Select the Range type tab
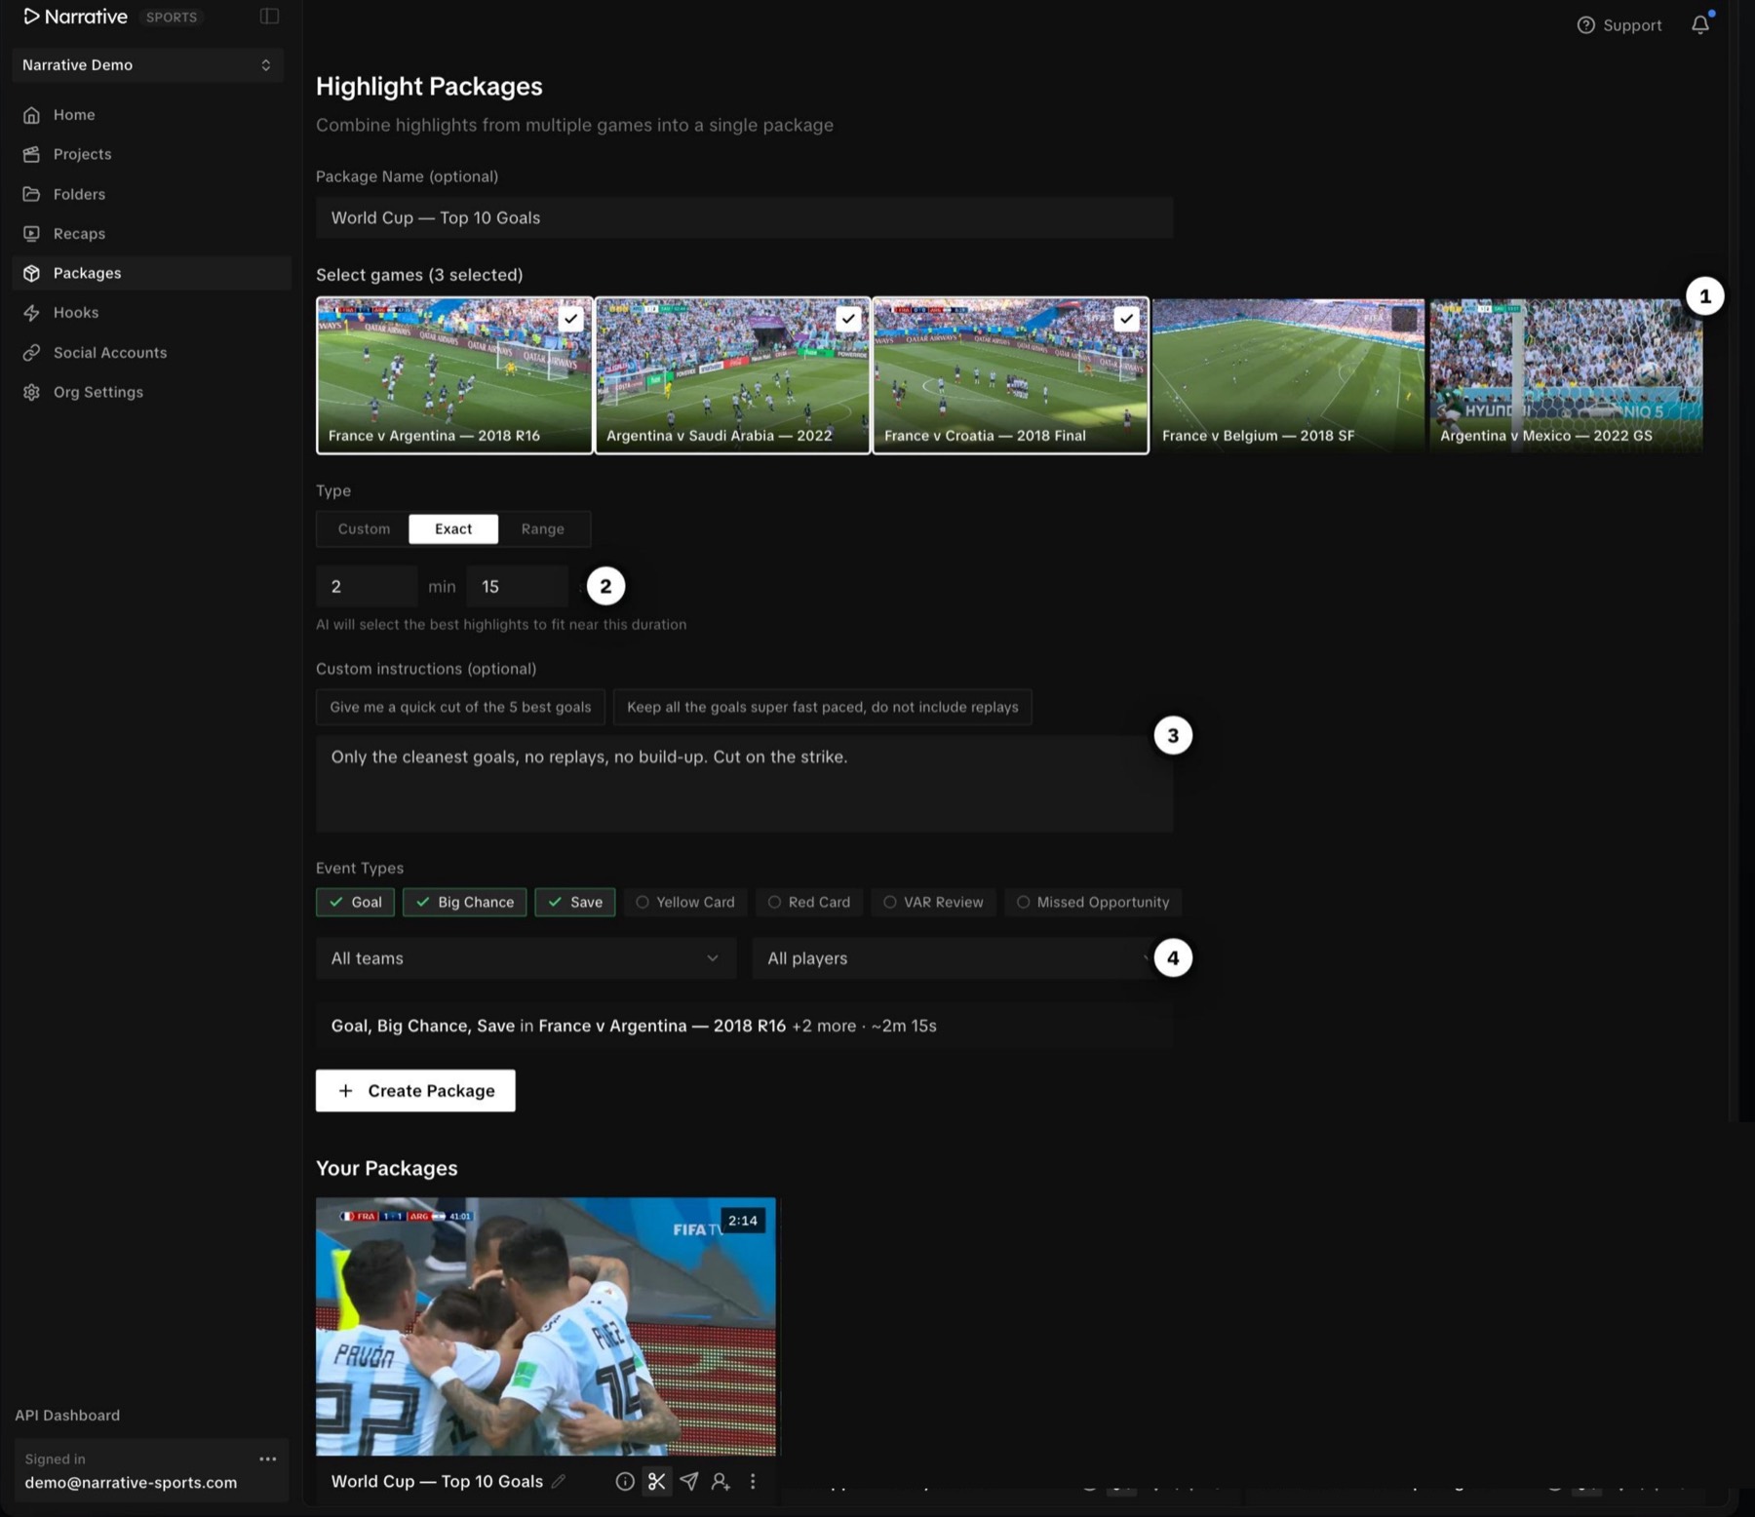 point(543,529)
